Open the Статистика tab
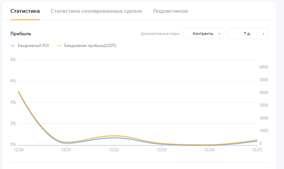 tap(25, 11)
